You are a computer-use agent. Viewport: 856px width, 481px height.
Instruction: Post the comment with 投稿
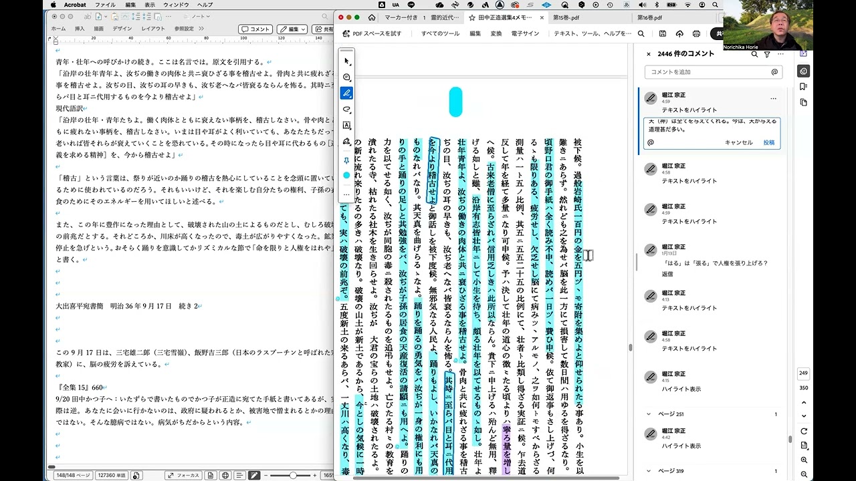click(768, 142)
